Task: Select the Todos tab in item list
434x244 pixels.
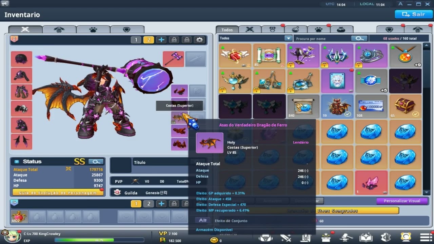Action: click(227, 30)
